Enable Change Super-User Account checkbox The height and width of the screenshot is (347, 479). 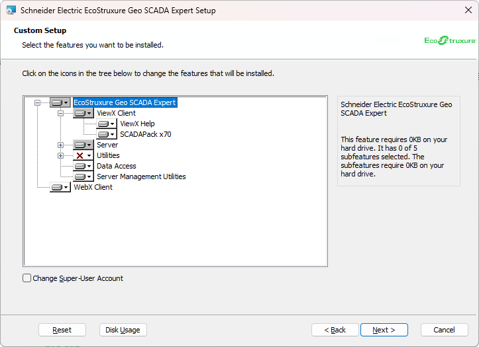[27, 278]
